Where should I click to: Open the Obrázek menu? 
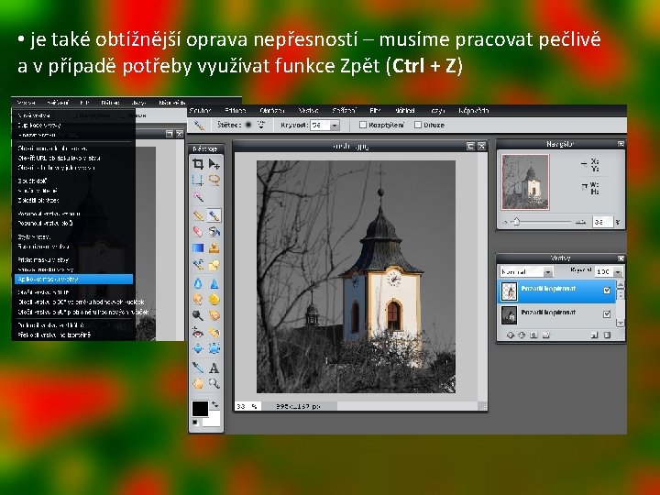coord(271,111)
